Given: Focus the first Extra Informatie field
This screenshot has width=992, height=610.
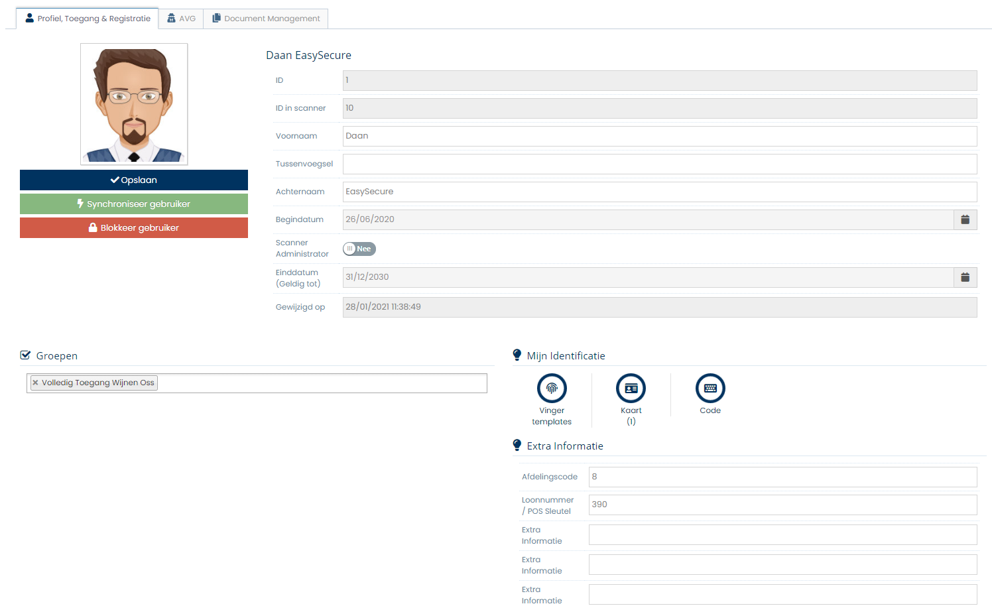Looking at the screenshot, I should [782, 534].
